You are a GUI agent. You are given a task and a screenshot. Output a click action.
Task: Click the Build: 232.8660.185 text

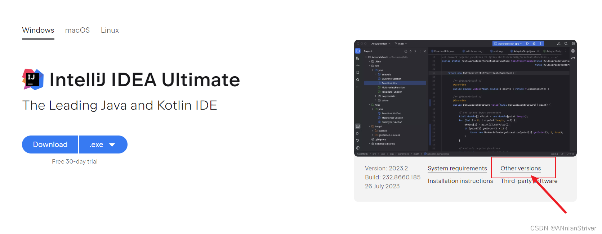pyautogui.click(x=393, y=178)
